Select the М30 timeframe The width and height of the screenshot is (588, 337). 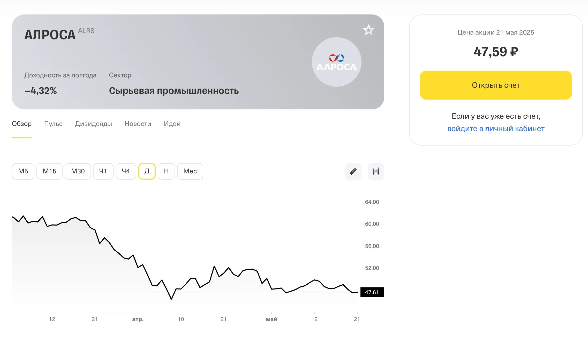click(x=78, y=171)
